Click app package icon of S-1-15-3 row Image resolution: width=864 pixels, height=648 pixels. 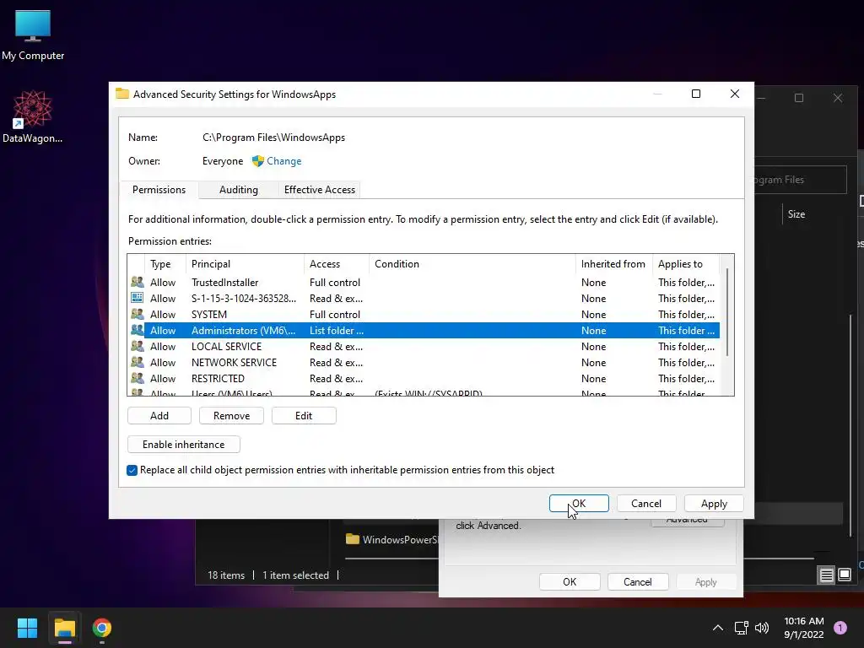[x=138, y=298]
